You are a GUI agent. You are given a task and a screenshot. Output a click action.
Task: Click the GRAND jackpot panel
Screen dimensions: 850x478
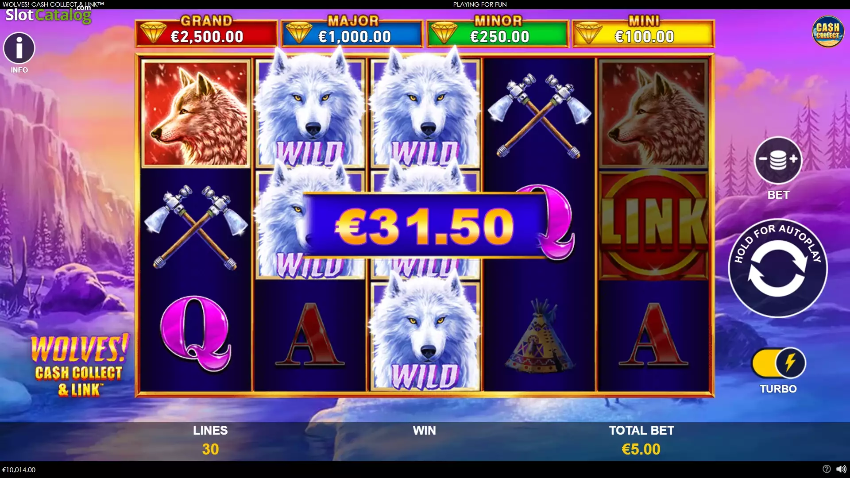(206, 33)
